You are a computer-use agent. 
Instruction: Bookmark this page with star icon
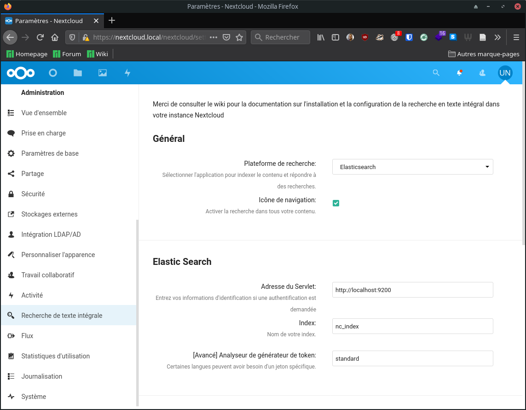pyautogui.click(x=239, y=37)
